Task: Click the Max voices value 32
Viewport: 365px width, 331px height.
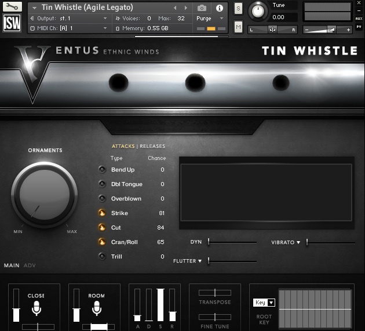Action: [181, 18]
